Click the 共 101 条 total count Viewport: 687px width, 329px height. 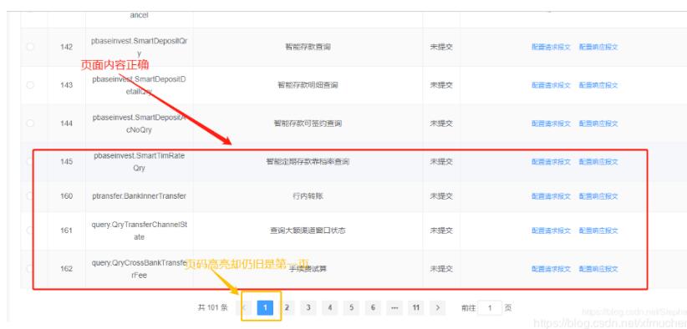(x=213, y=308)
